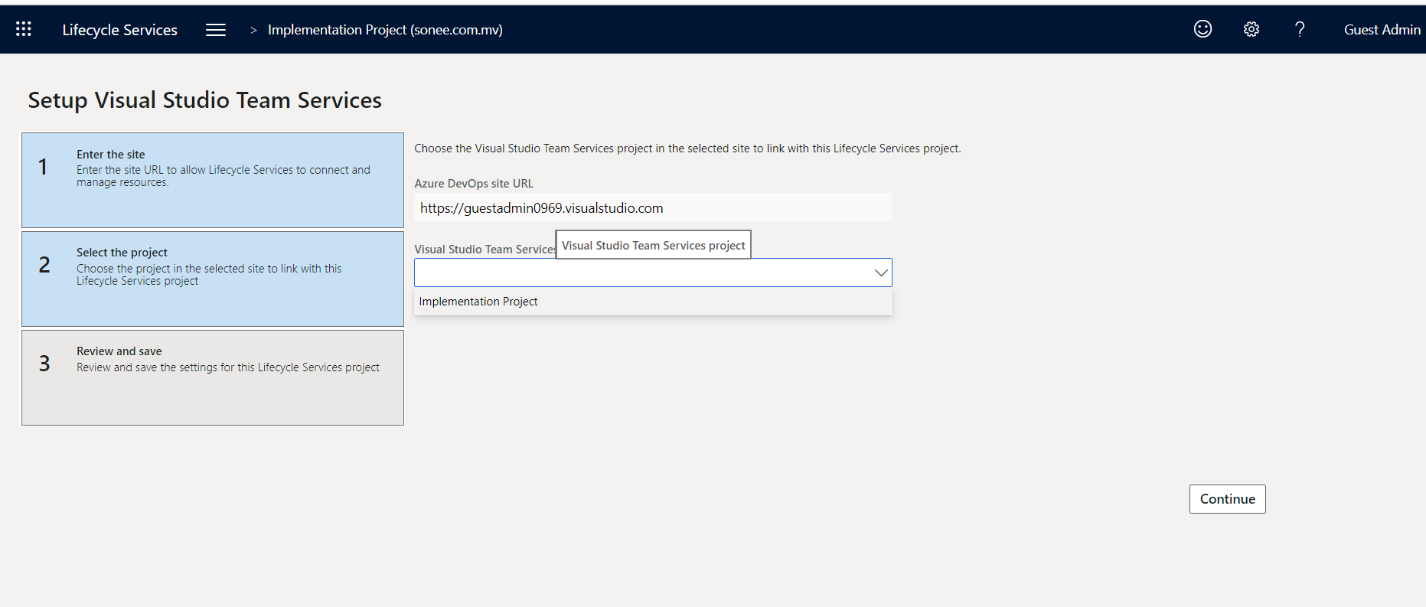Click the project dropdown chevron arrow

(x=881, y=272)
